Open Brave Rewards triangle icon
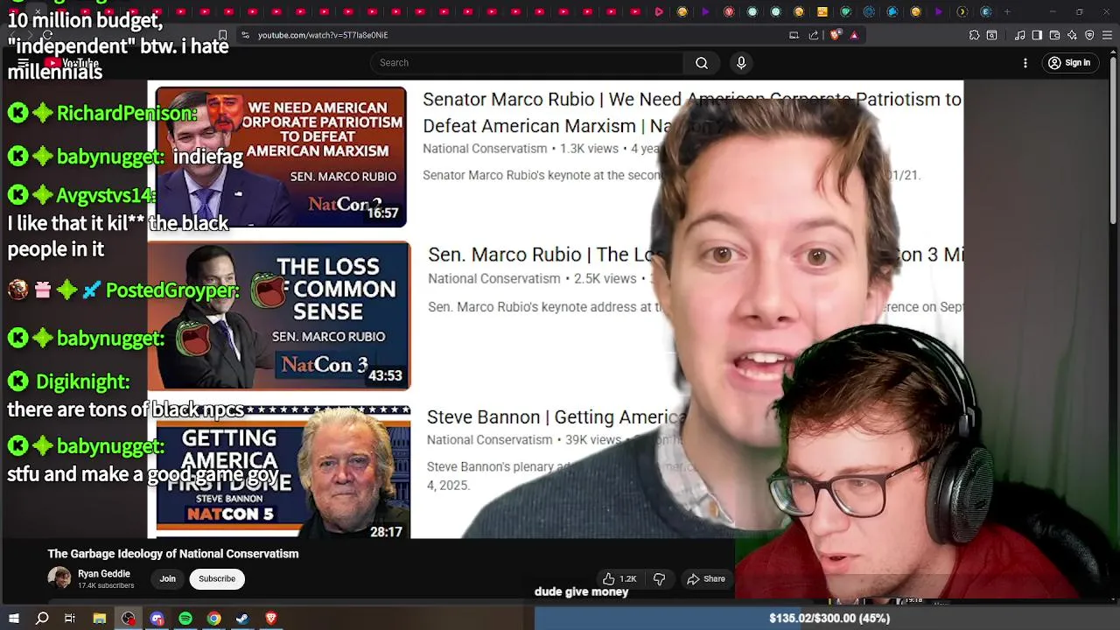This screenshot has width=1120, height=630. [x=854, y=35]
